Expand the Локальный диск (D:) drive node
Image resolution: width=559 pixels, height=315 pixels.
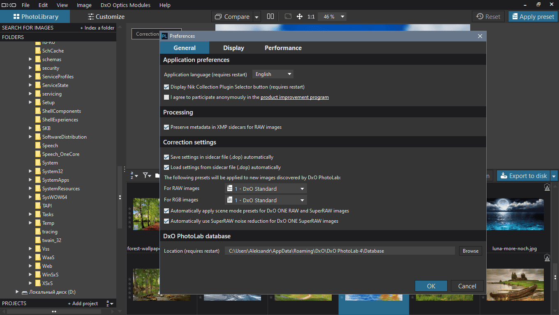[x=17, y=292]
